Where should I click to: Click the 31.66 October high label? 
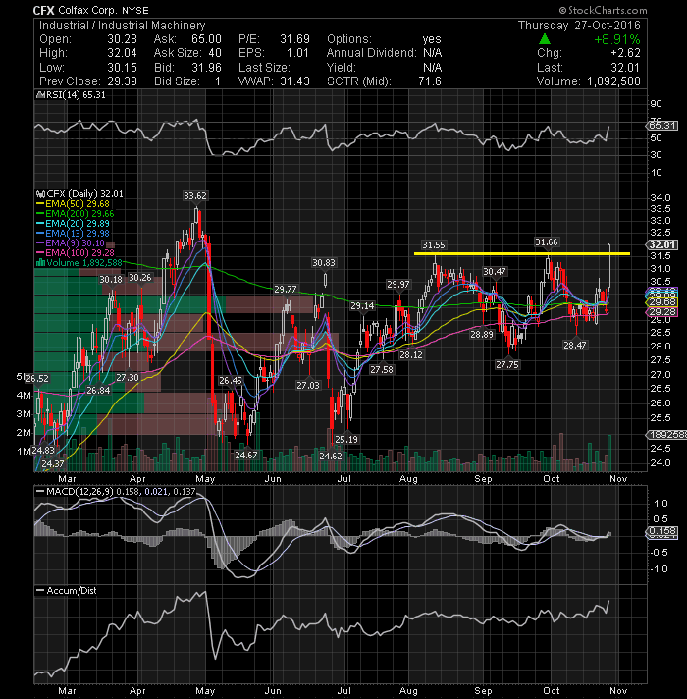point(547,242)
